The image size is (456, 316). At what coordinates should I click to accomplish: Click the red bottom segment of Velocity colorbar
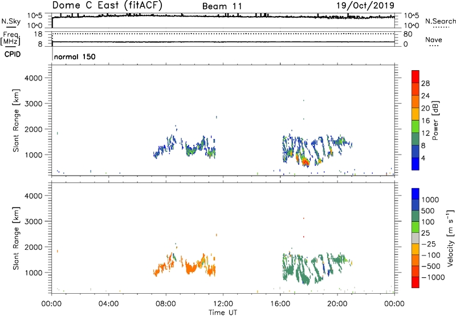click(x=416, y=282)
